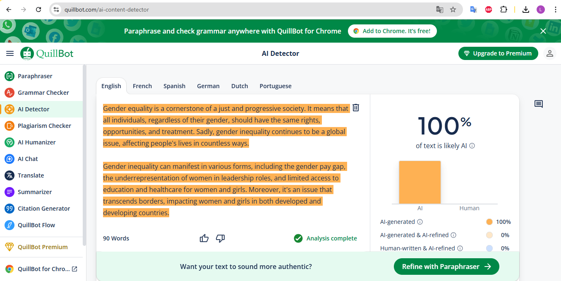This screenshot has width=561, height=281.
Task: Click the '90 Words' count
Action: (116, 238)
